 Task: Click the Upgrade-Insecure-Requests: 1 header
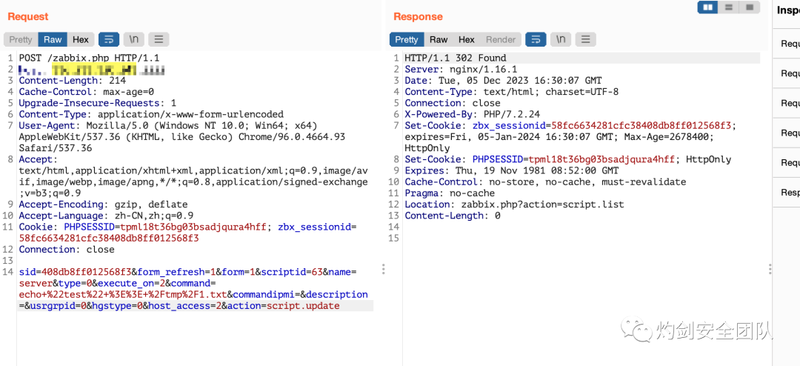coord(98,102)
